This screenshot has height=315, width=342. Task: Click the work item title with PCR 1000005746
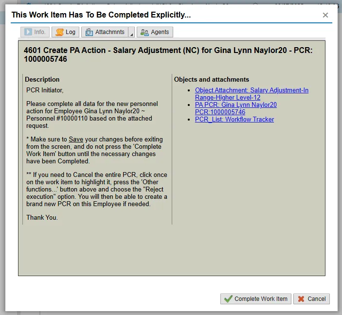(168, 54)
